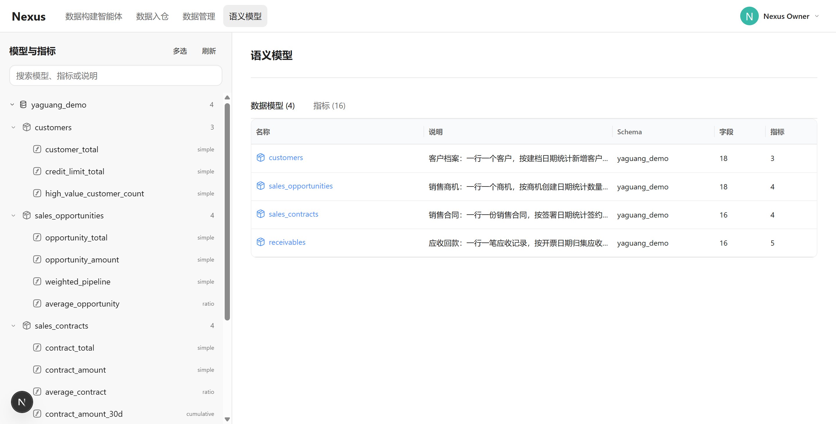Click the metric icon next to credit_limit_total
Screen dimensions: 836x424
(x=37, y=171)
